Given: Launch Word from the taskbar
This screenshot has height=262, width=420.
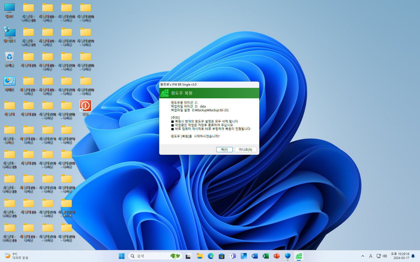Looking at the screenshot, I should 254,256.
